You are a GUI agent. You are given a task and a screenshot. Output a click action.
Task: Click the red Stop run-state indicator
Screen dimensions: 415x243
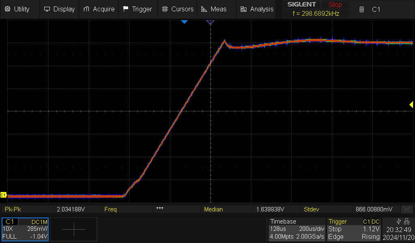click(335, 5)
